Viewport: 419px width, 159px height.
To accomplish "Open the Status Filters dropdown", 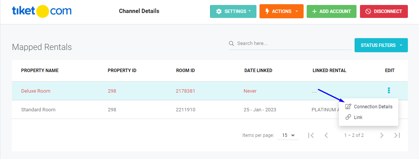I will (x=381, y=45).
